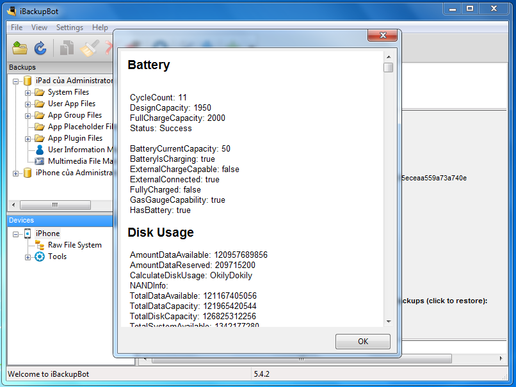Click the Devices panel header

[60, 220]
